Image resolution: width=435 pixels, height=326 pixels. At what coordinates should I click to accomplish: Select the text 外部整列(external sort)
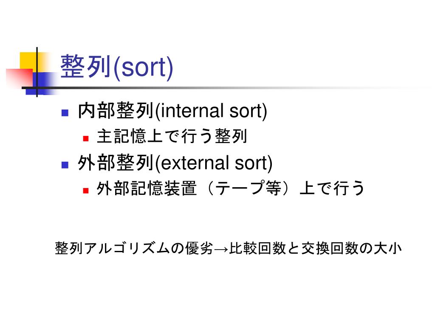[x=175, y=163]
